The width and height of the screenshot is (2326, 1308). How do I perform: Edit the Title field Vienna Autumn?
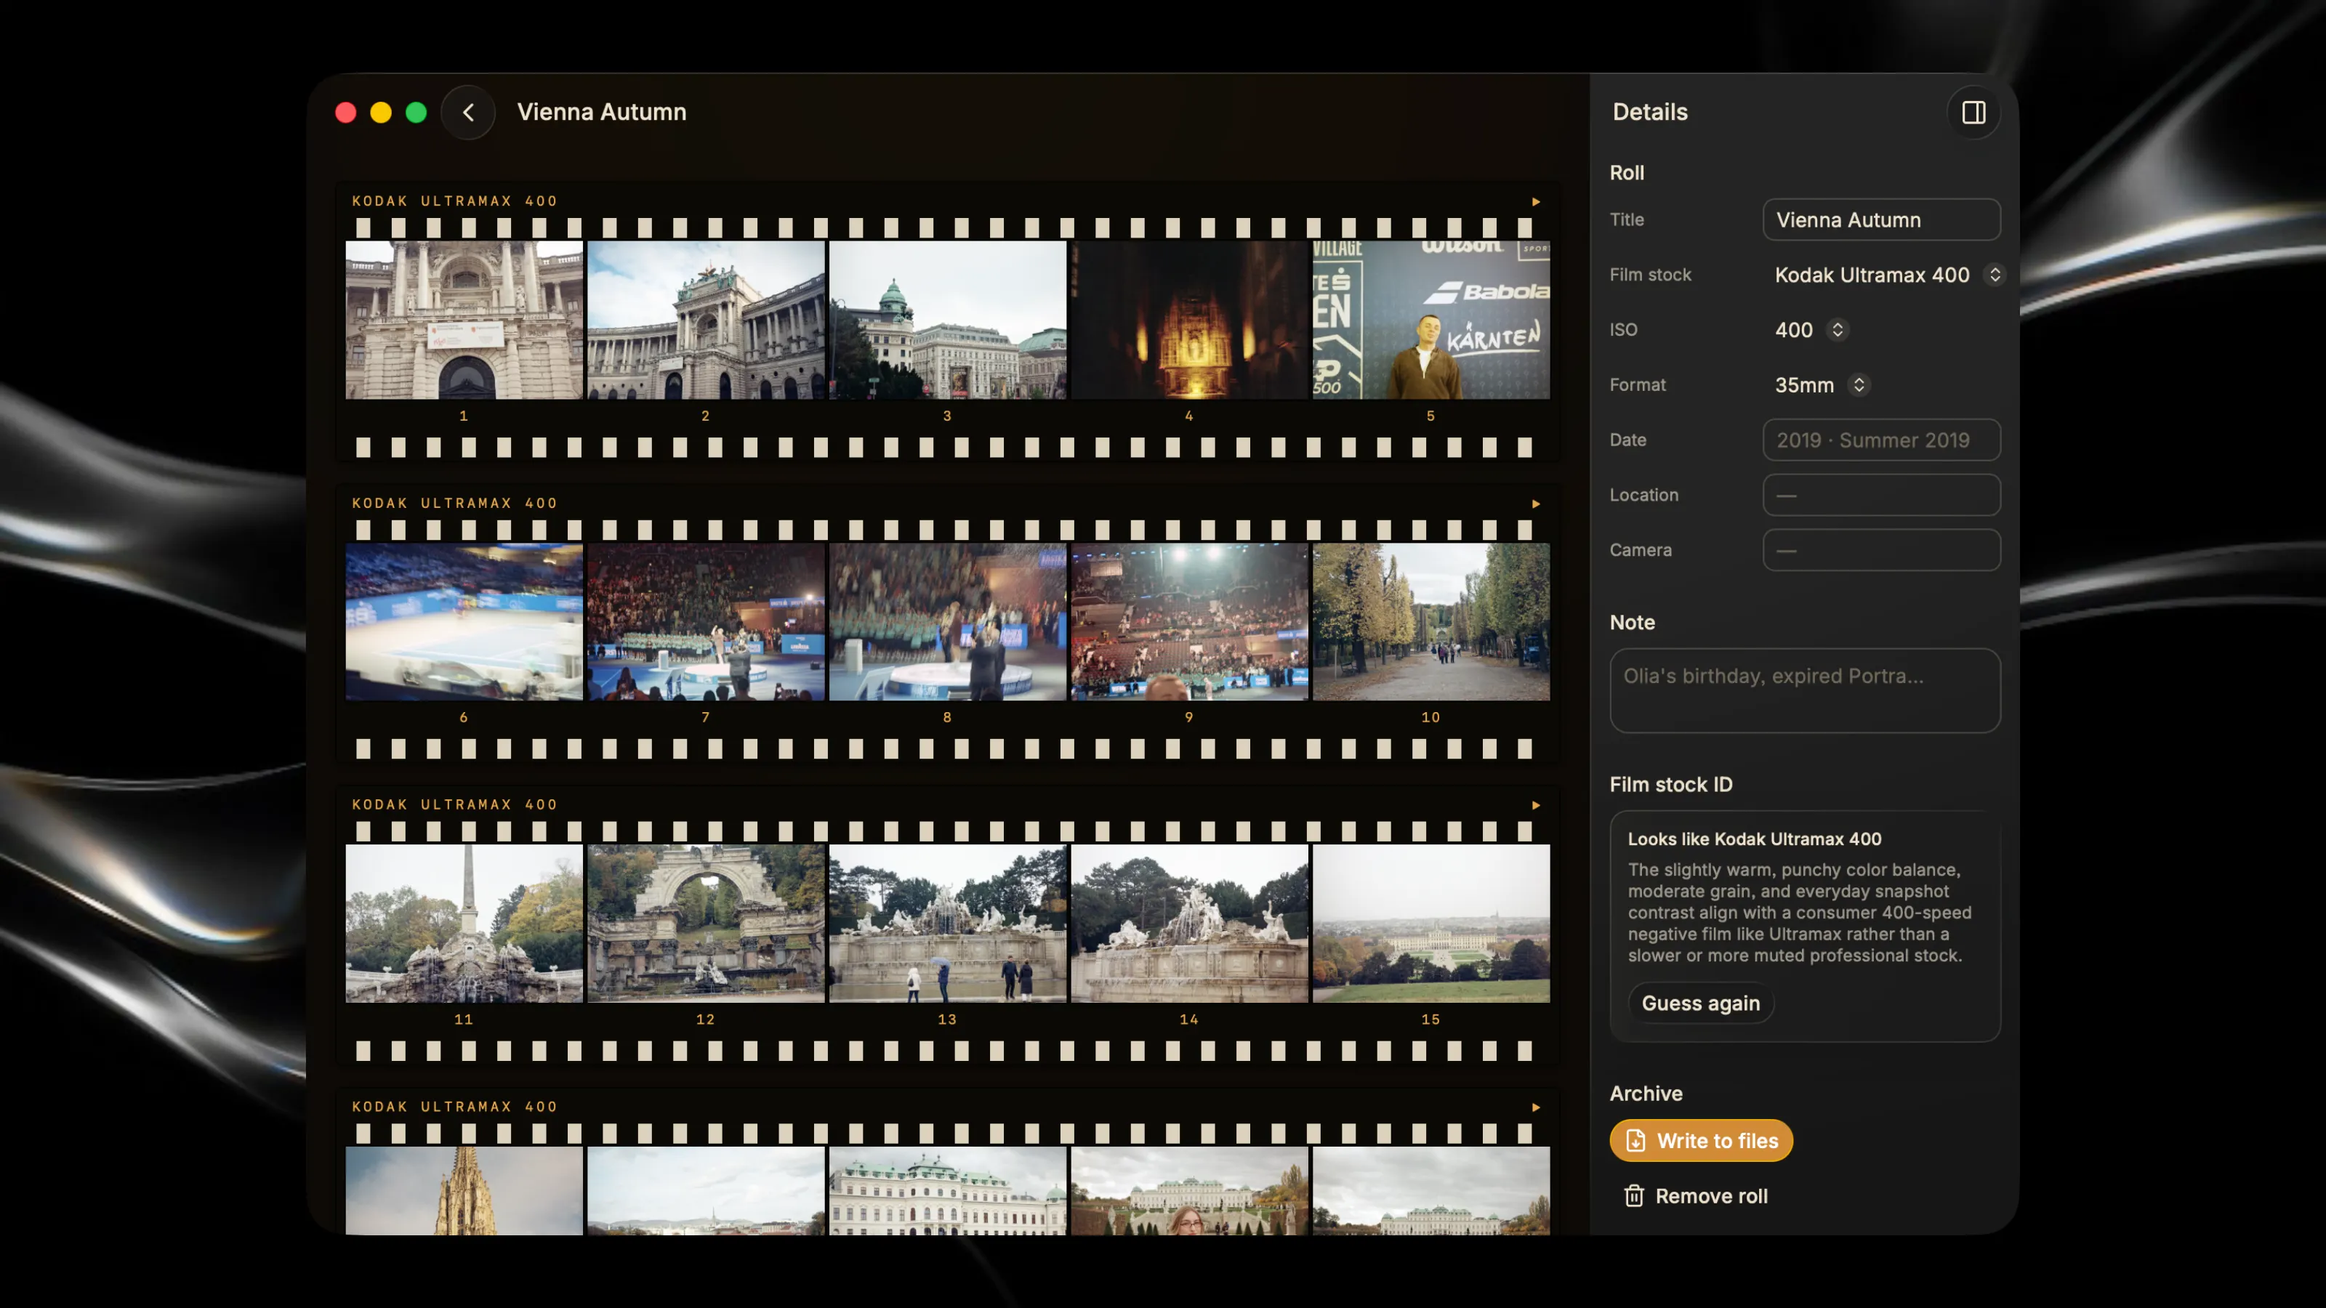click(1881, 219)
